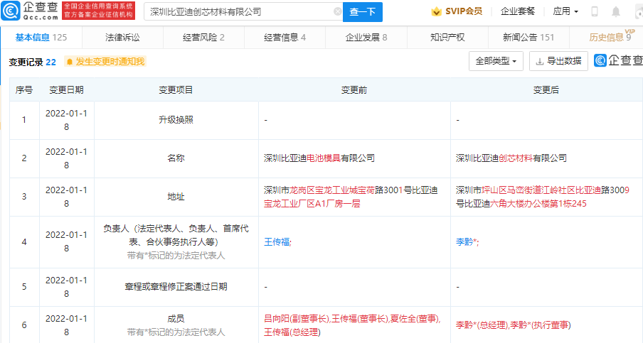The width and height of the screenshot is (643, 343).
Task: Click the 企查查 Qcc.com logo
Action: [x=30, y=11]
